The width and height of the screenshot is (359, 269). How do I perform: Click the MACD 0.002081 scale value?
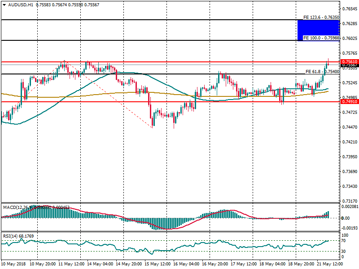[349, 207]
